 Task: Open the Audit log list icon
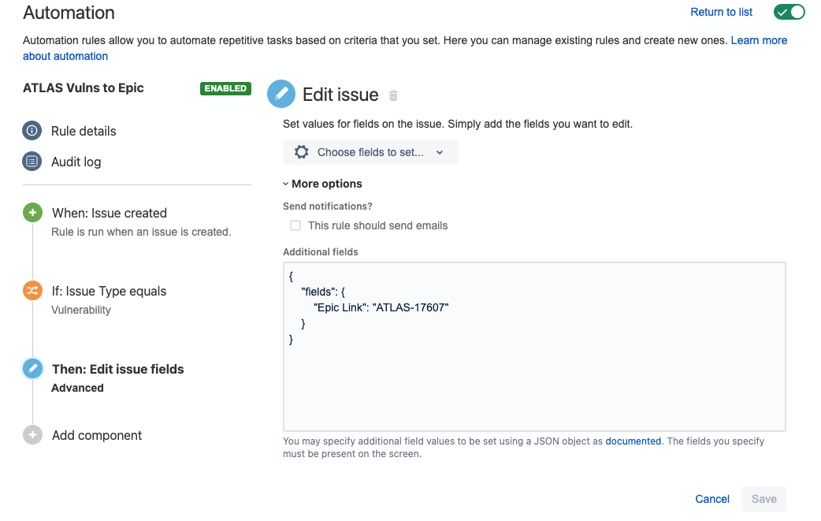pos(32,162)
